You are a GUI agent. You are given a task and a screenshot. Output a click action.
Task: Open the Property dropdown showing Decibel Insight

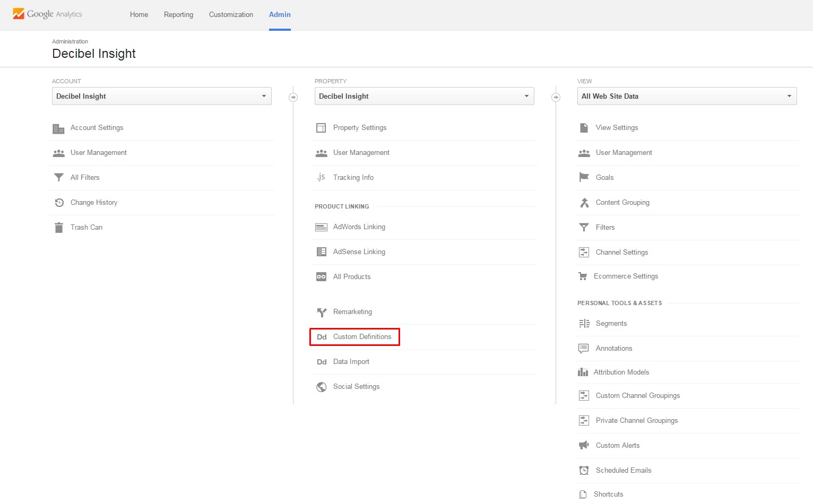[425, 96]
